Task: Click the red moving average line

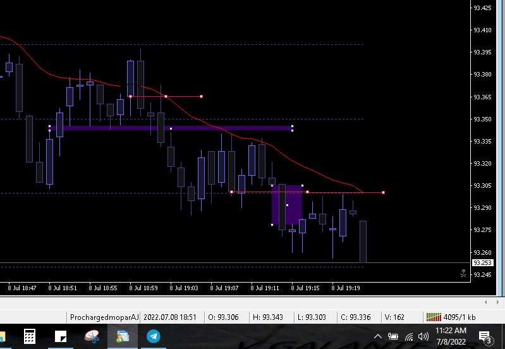Action: pos(190,115)
